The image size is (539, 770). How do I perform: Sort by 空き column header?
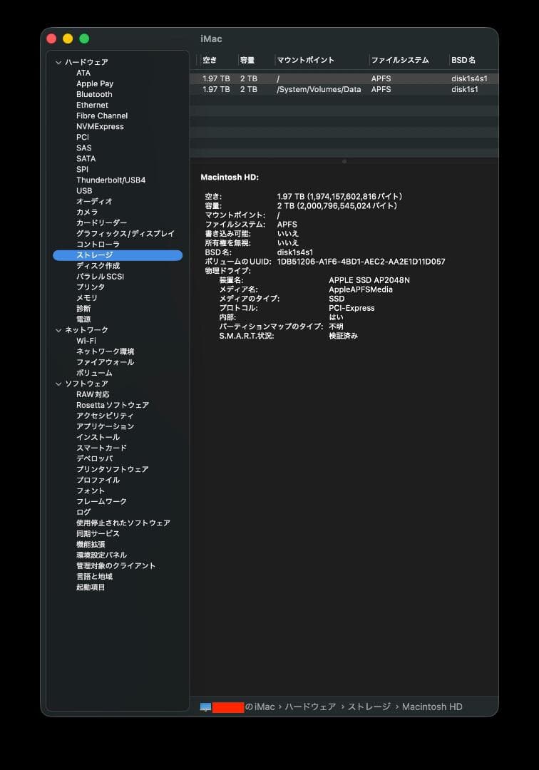210,61
